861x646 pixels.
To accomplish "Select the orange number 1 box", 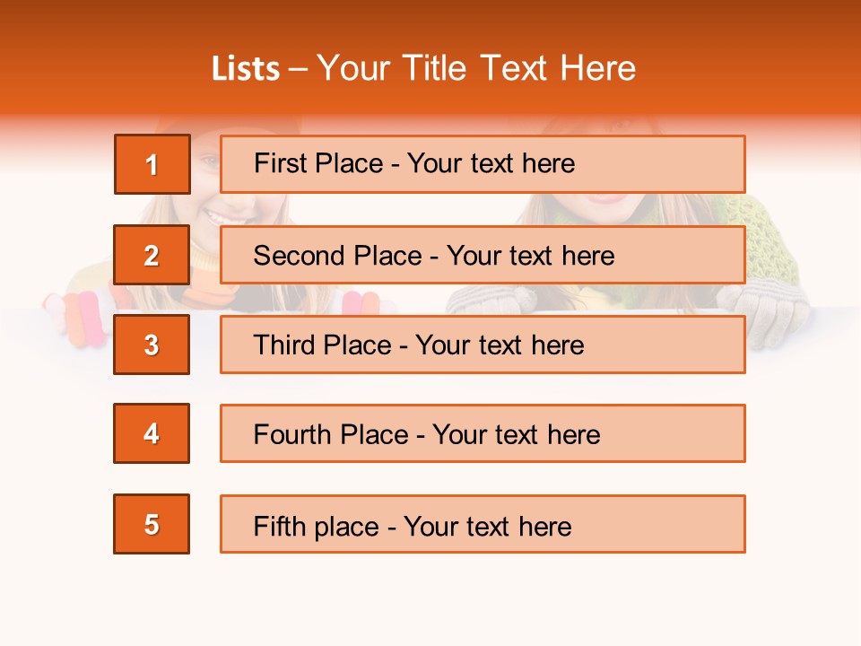I will coord(152,164).
